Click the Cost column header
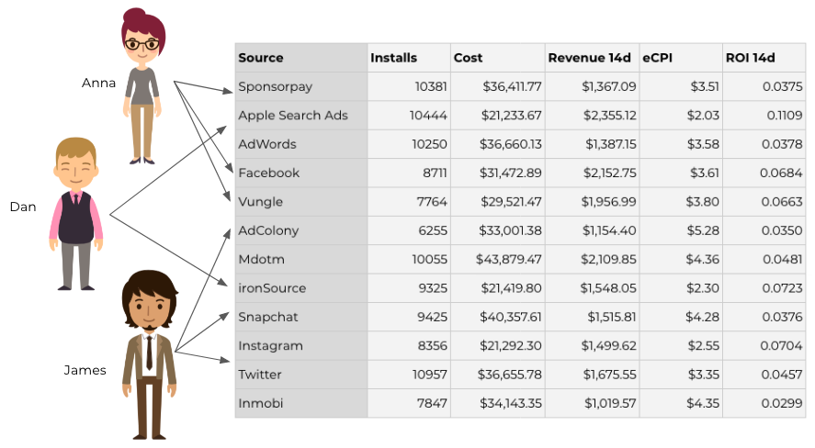This screenshot has height=448, width=815. click(x=468, y=58)
